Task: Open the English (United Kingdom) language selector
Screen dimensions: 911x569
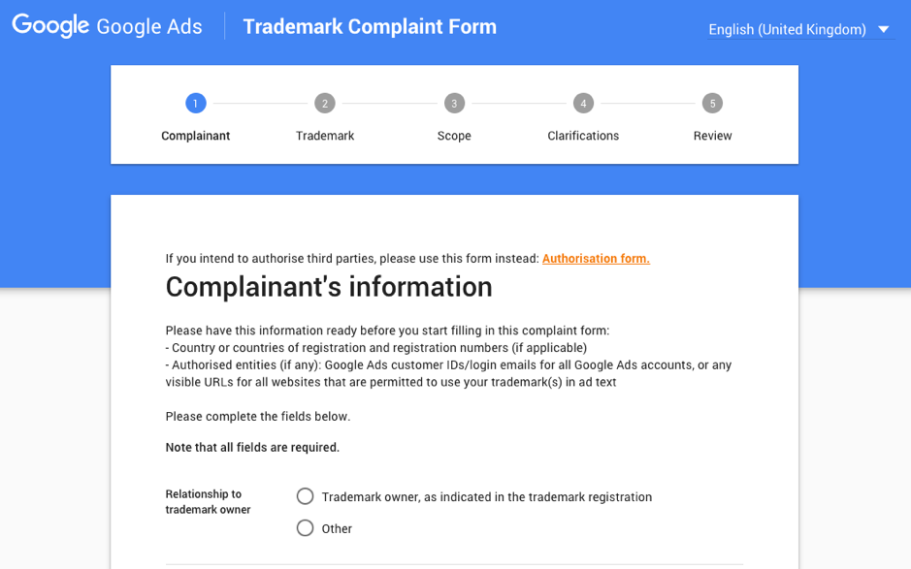Action: [787, 30]
